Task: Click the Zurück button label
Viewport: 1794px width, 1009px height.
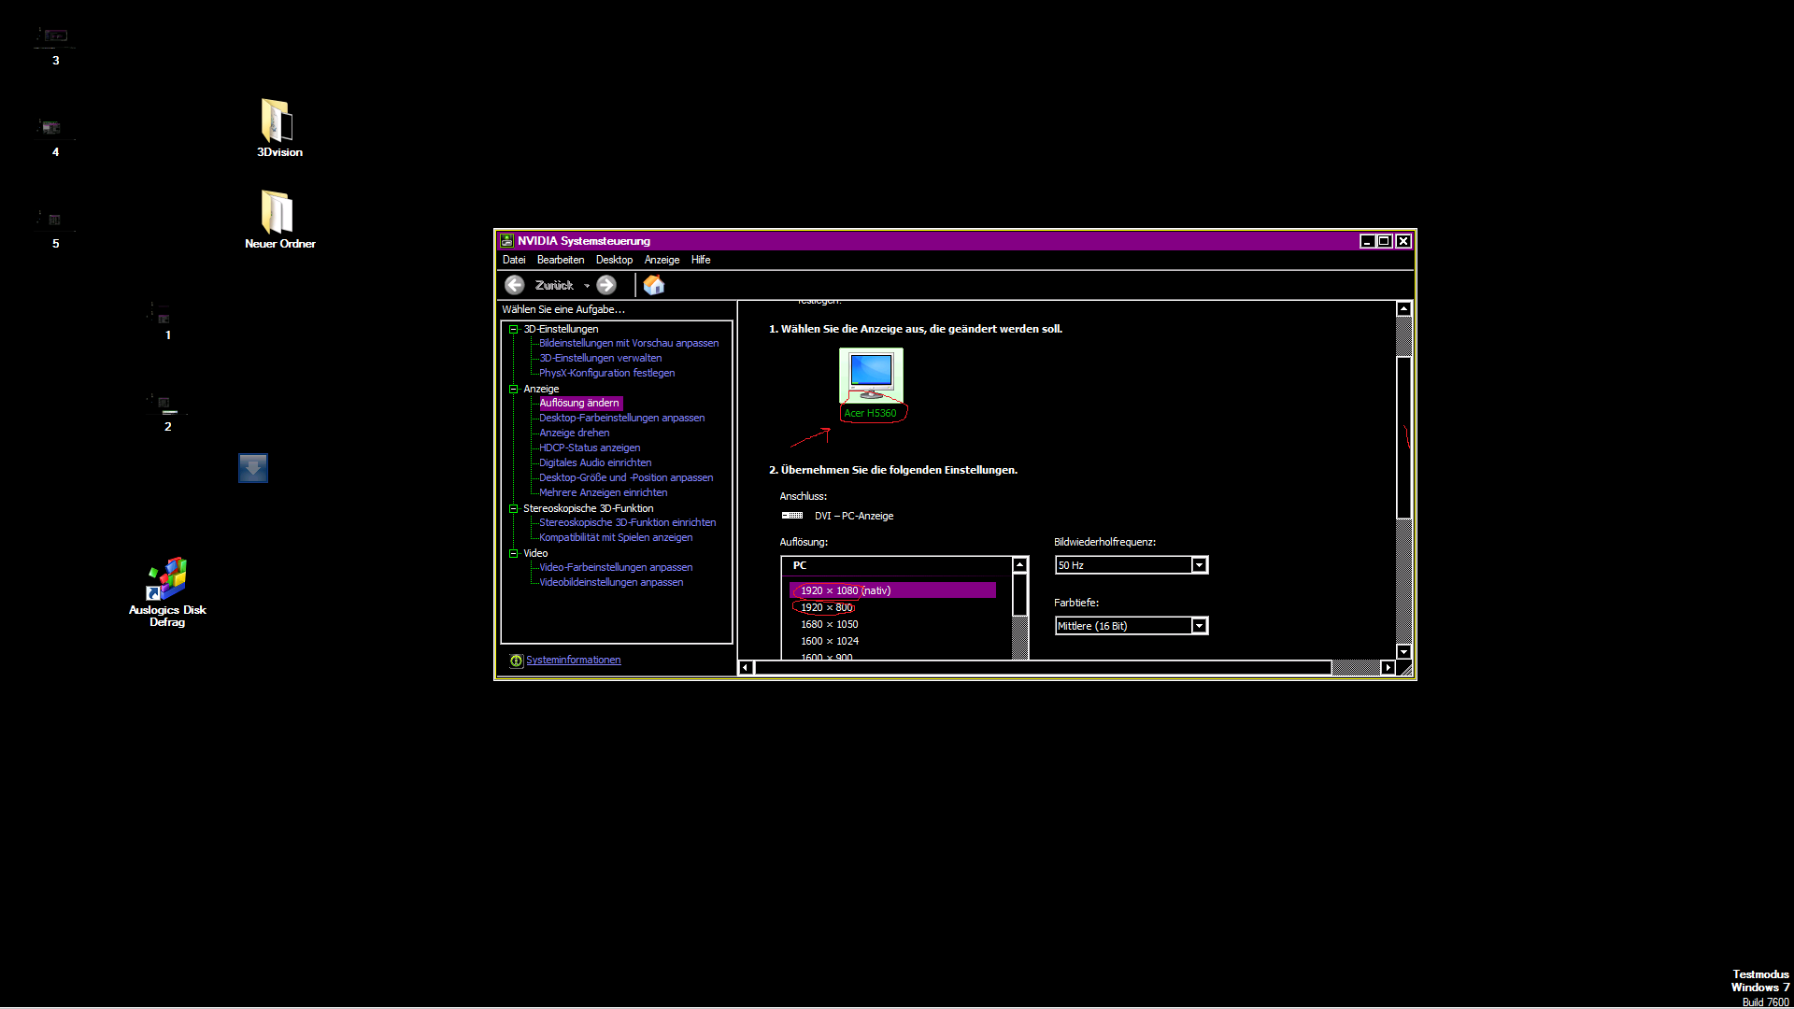Action: point(554,285)
